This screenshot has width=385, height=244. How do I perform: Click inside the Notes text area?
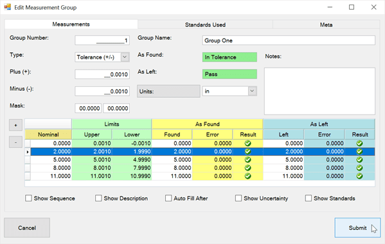tap(319, 91)
